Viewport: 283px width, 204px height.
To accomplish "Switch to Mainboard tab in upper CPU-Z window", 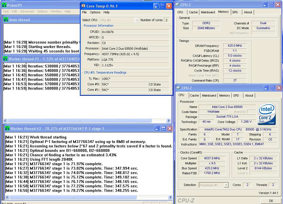I will tap(208, 12).
